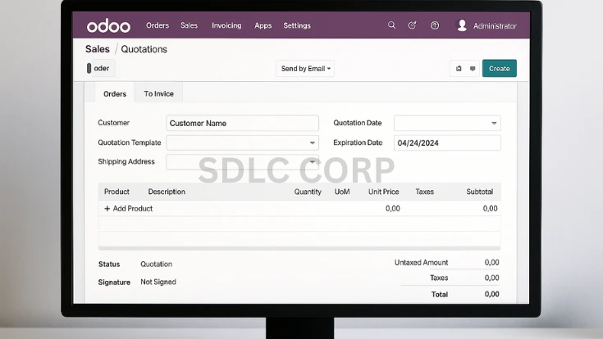Click the UoM column header
Screen dimensions: 603x339
tap(342, 192)
